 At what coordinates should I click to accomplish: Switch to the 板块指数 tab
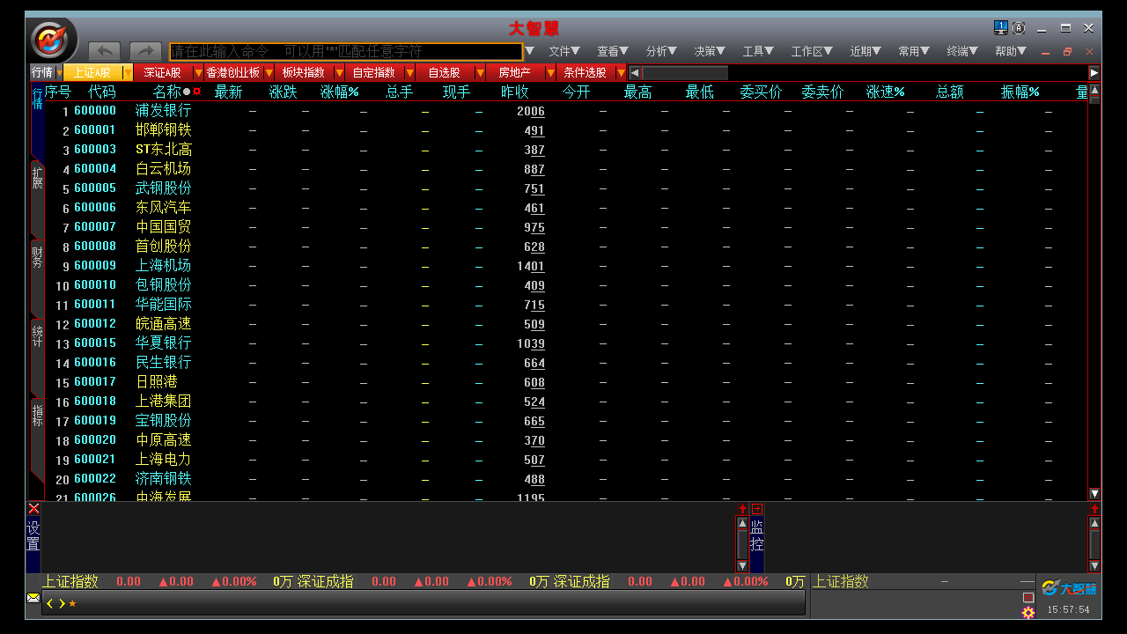[x=304, y=72]
